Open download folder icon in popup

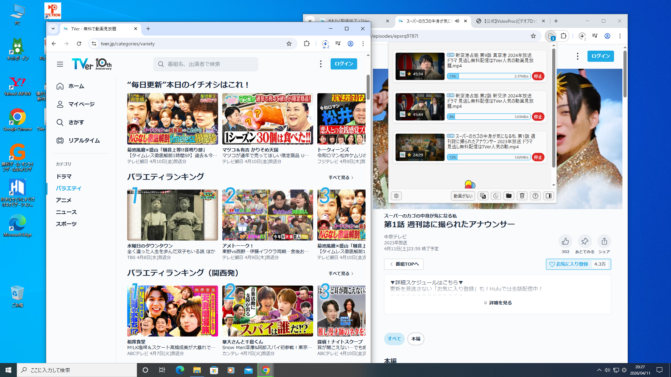(509, 196)
